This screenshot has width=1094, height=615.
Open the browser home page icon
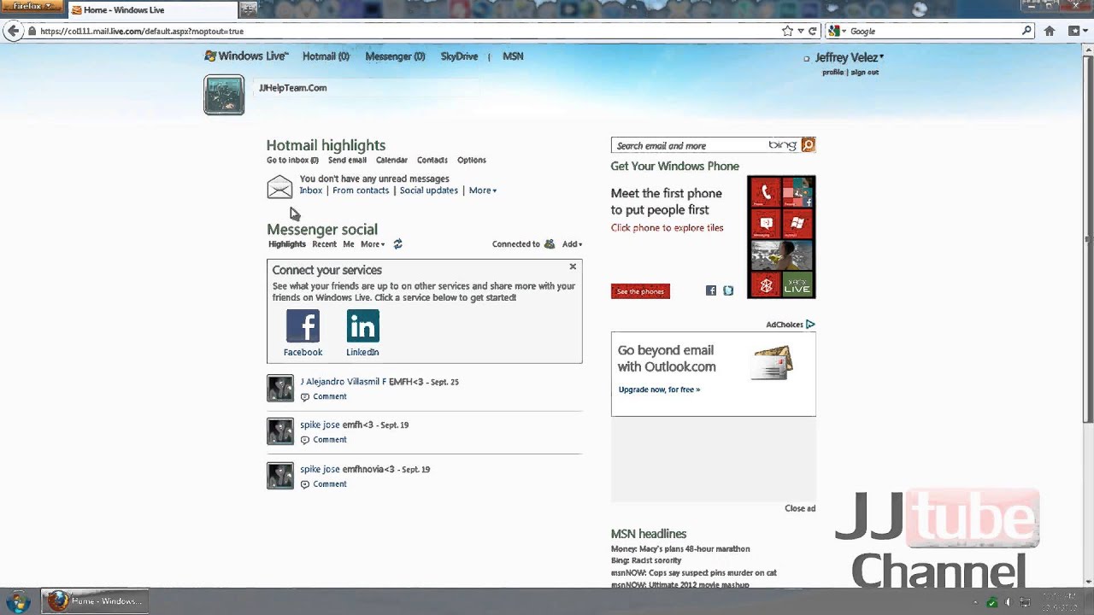1050,31
